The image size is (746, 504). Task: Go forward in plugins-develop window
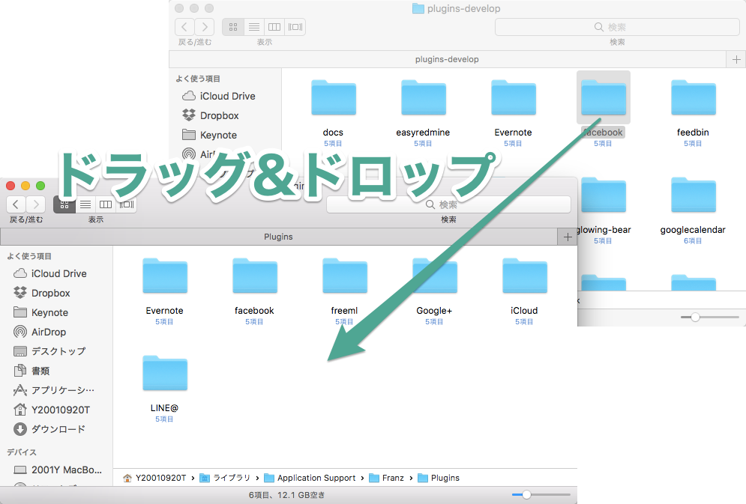pyautogui.click(x=205, y=27)
